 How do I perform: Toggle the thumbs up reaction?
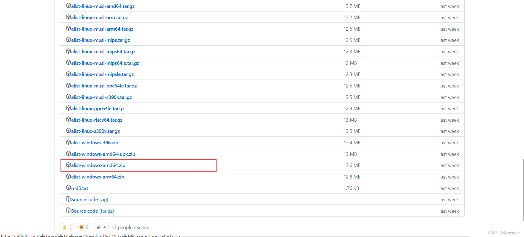(67, 227)
